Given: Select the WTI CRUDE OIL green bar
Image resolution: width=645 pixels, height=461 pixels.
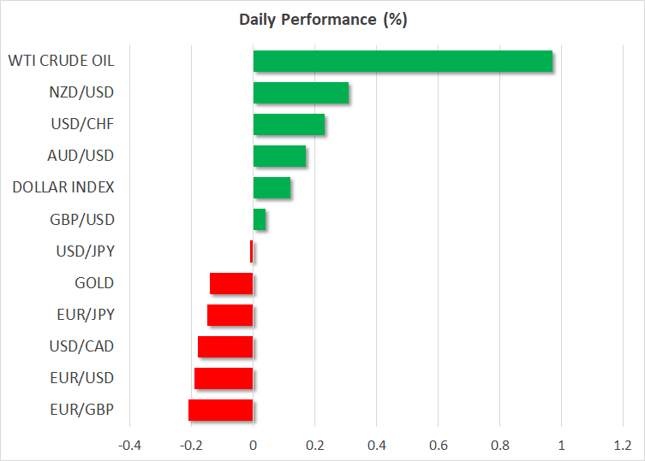Looking at the screenshot, I should 403,62.
